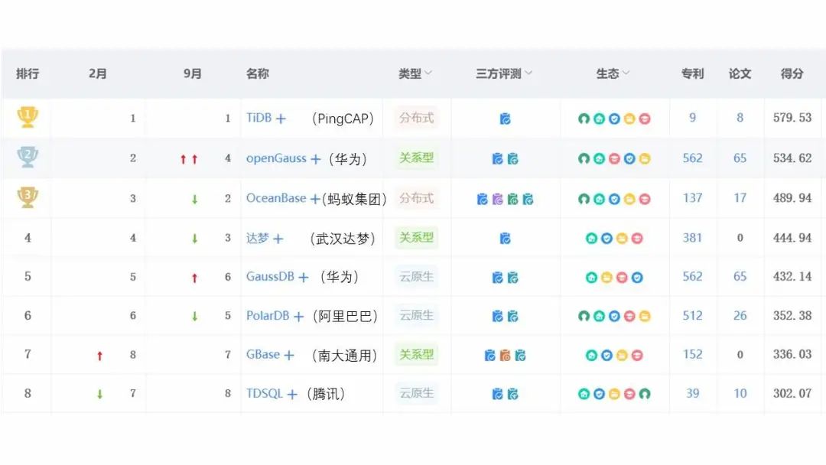Viewport: 826px width, 465px height.
Task: Click the 2月 column header
Action: point(97,73)
